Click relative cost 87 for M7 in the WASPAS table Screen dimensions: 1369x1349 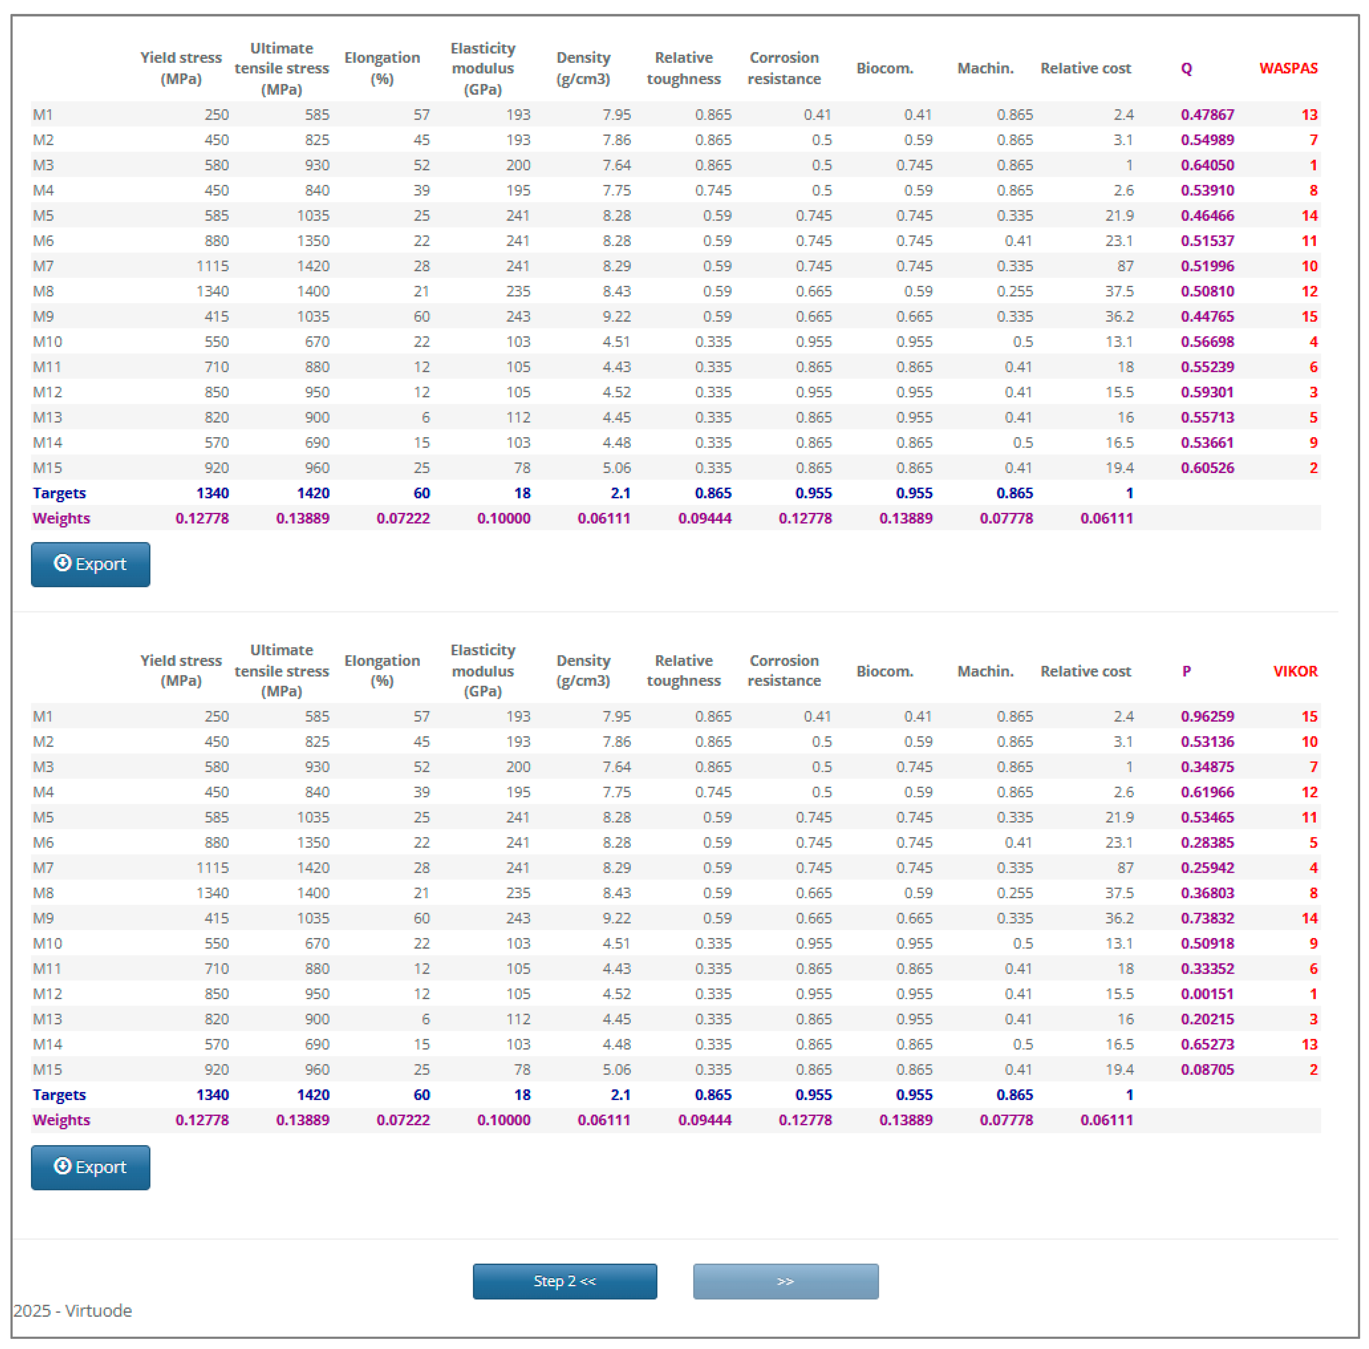click(1125, 266)
